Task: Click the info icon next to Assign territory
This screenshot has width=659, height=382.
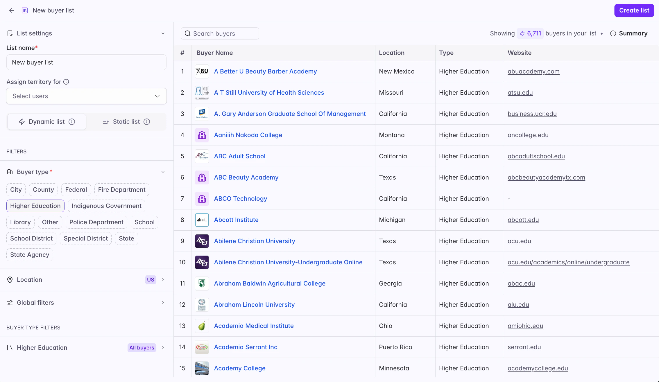Action: tap(66, 82)
